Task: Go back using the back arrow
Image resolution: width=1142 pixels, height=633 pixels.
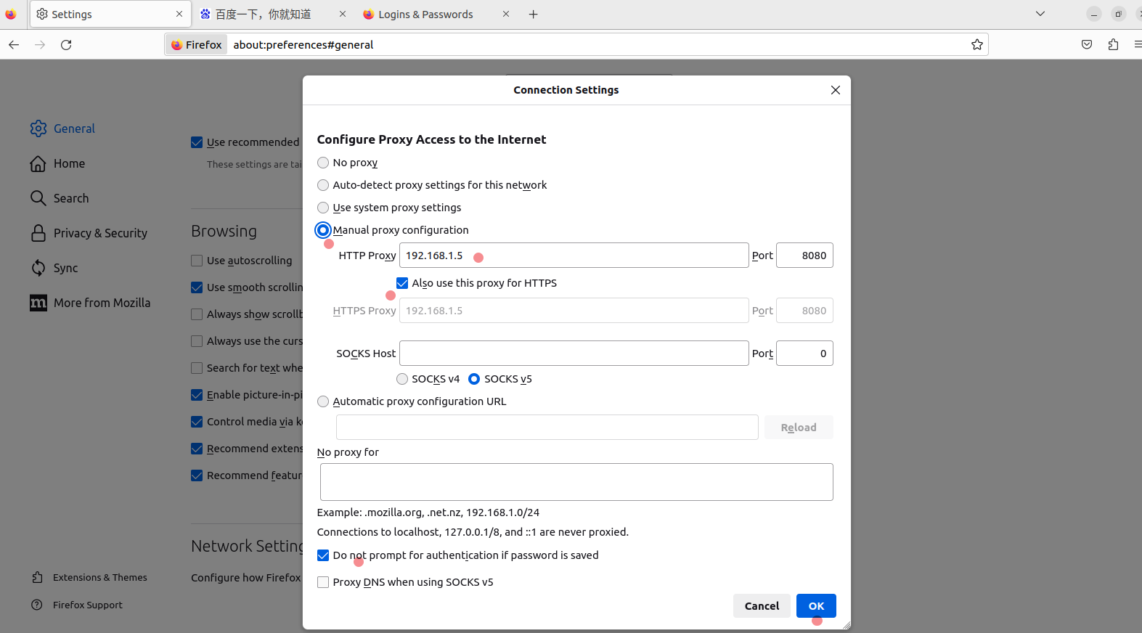Action: (14, 45)
